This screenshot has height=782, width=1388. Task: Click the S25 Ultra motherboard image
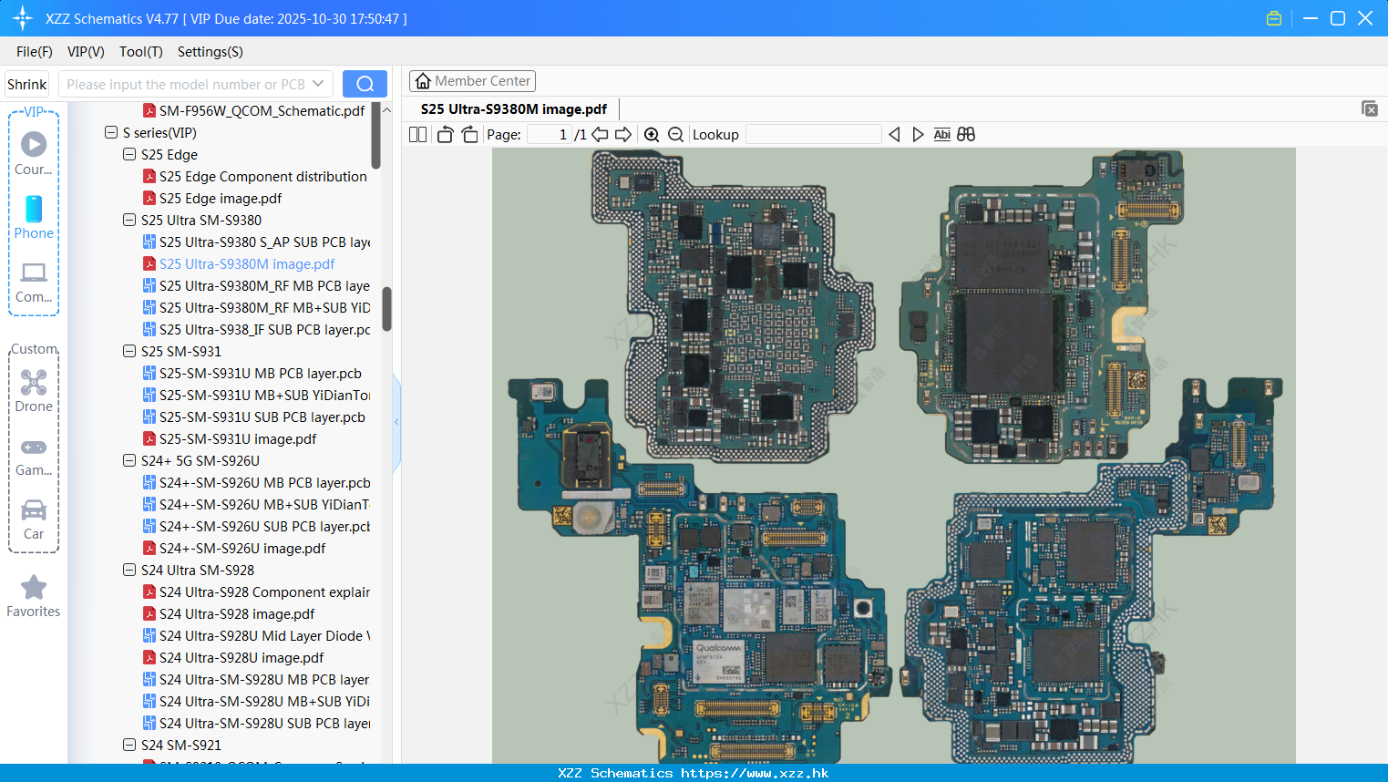coord(894,456)
